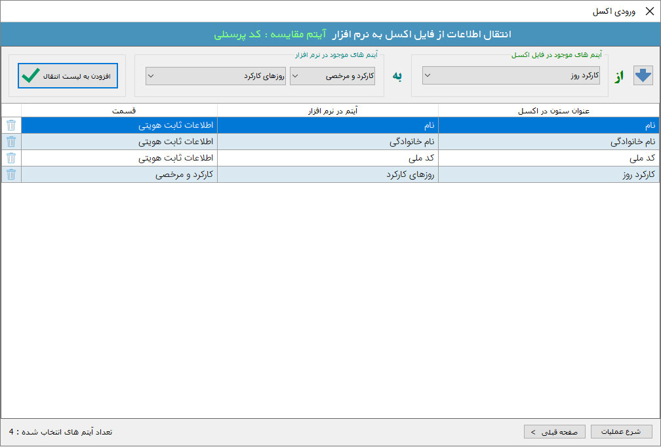The width and height of the screenshot is (661, 447).
Task: Click the قسمت column header
Action: point(119,111)
